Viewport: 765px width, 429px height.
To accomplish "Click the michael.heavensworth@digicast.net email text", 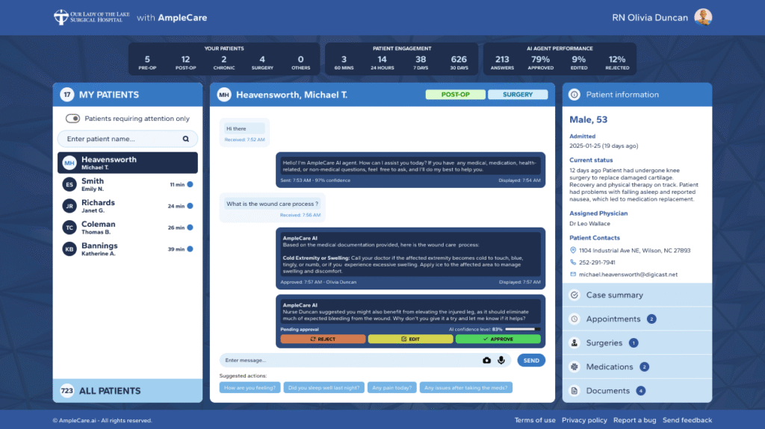I will [x=628, y=275].
